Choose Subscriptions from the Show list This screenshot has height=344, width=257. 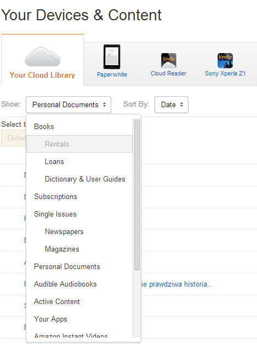click(79, 196)
